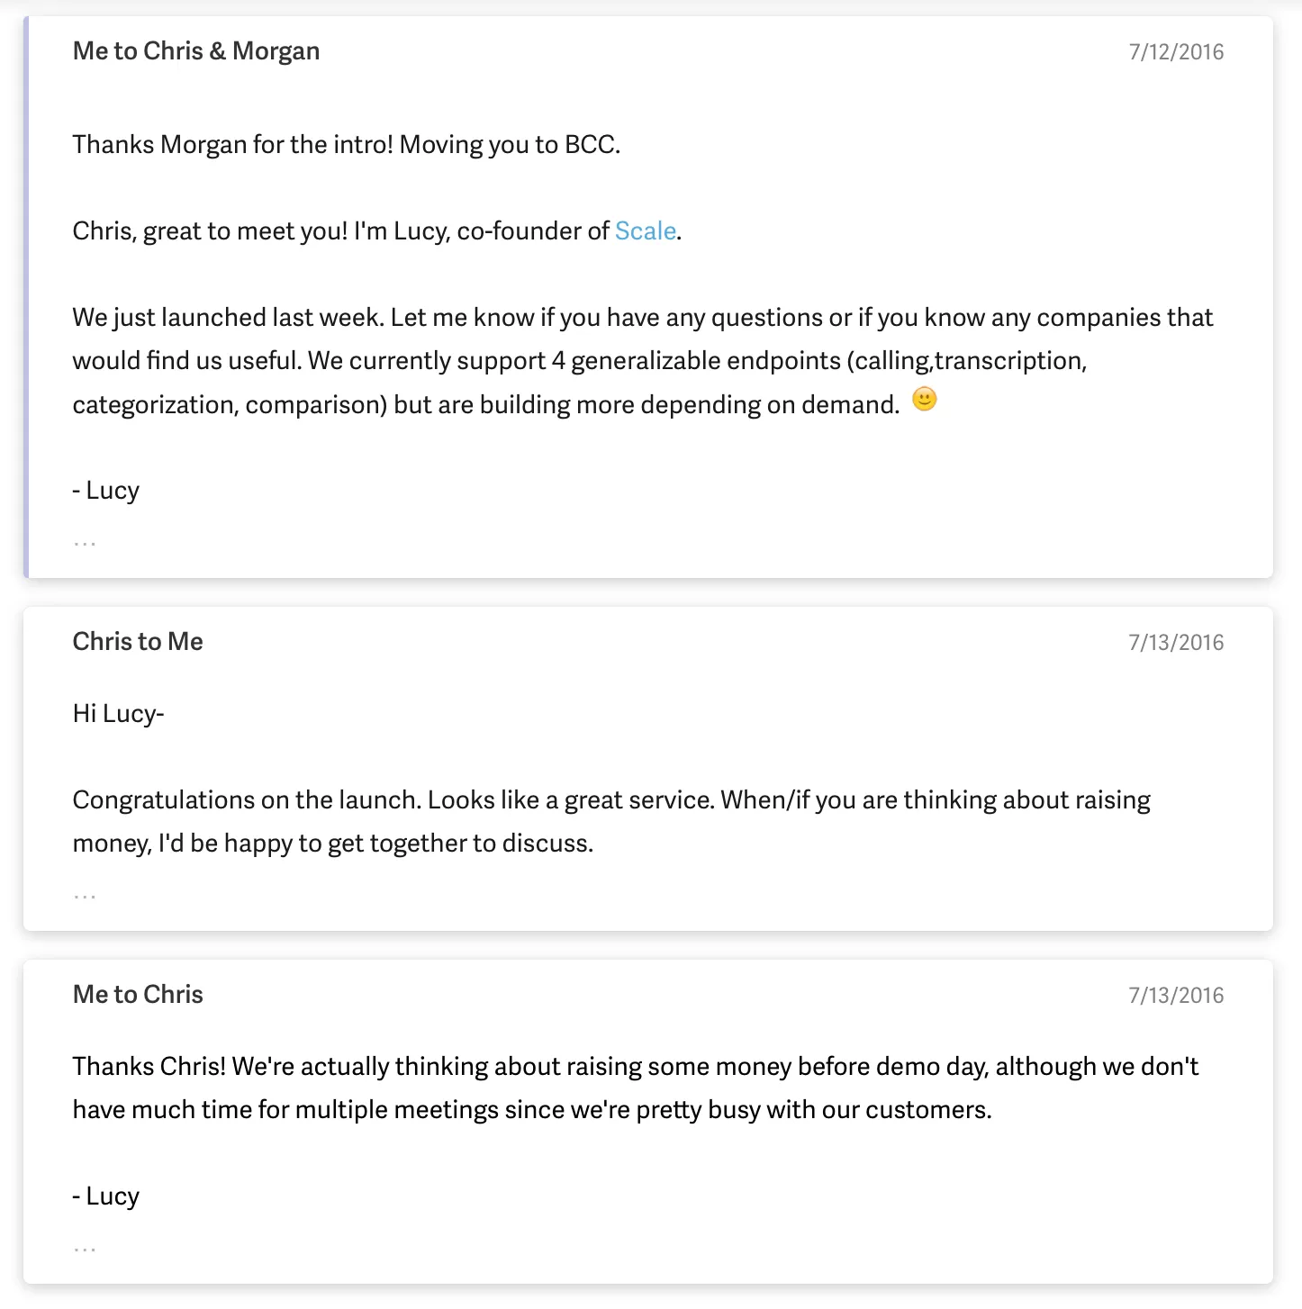The height and width of the screenshot is (1309, 1302).
Task: Click the 7/12/2016 date stamp
Action: tap(1176, 52)
